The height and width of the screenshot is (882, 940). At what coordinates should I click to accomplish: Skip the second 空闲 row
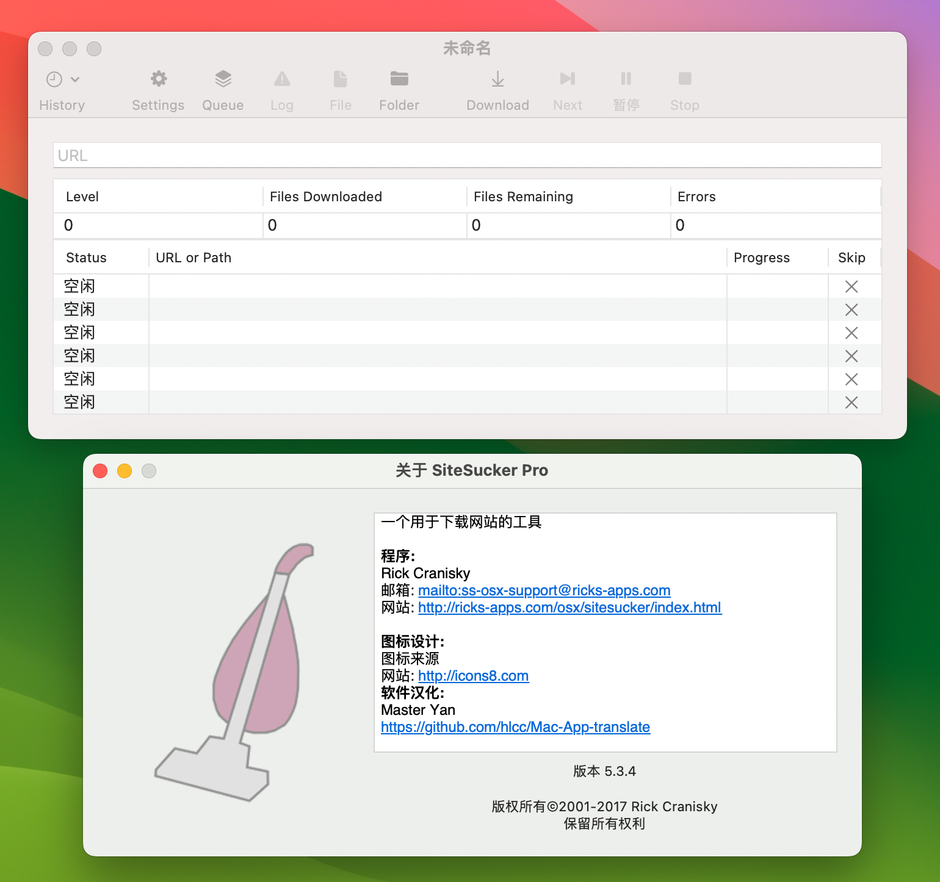[851, 310]
